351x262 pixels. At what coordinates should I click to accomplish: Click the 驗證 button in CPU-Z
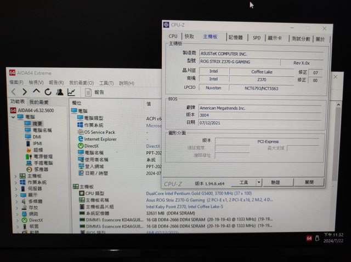click(275, 182)
